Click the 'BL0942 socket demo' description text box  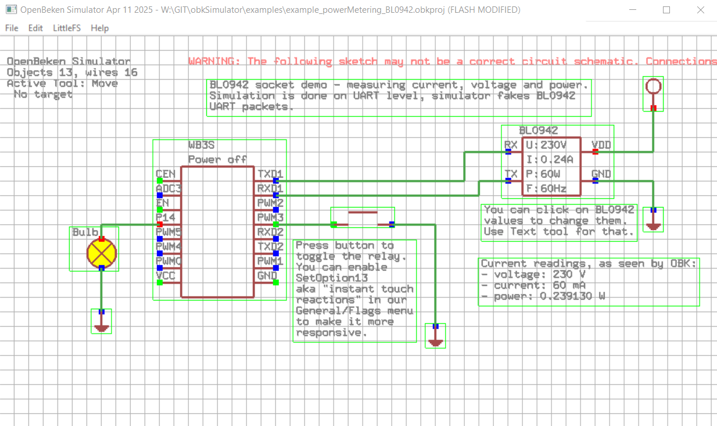coord(399,98)
